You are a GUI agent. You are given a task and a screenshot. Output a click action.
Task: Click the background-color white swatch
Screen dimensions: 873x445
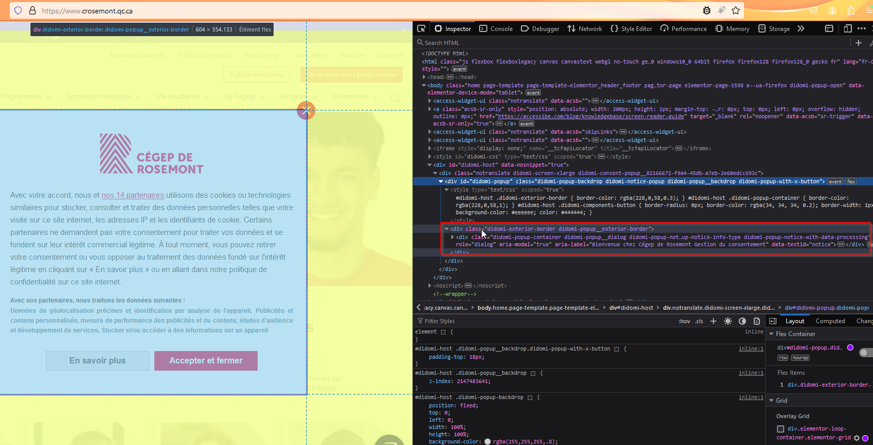coord(487,441)
